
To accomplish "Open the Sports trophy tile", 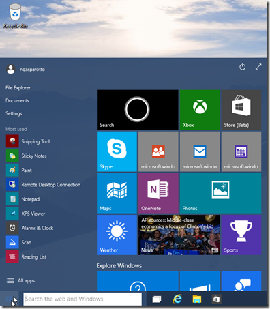I will [x=241, y=235].
